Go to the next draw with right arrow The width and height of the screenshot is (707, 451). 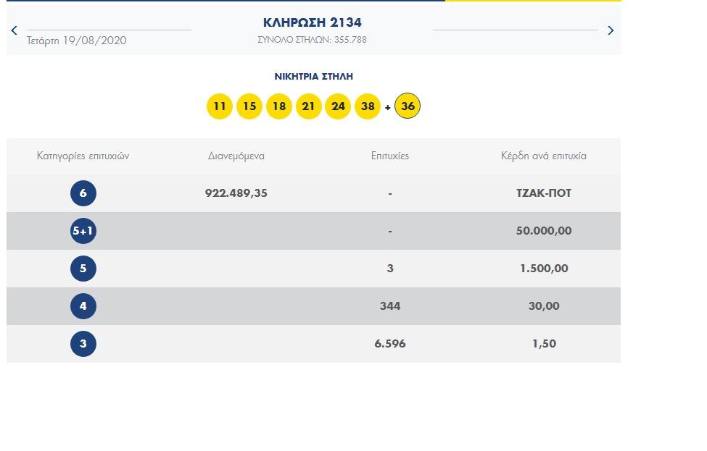(610, 30)
